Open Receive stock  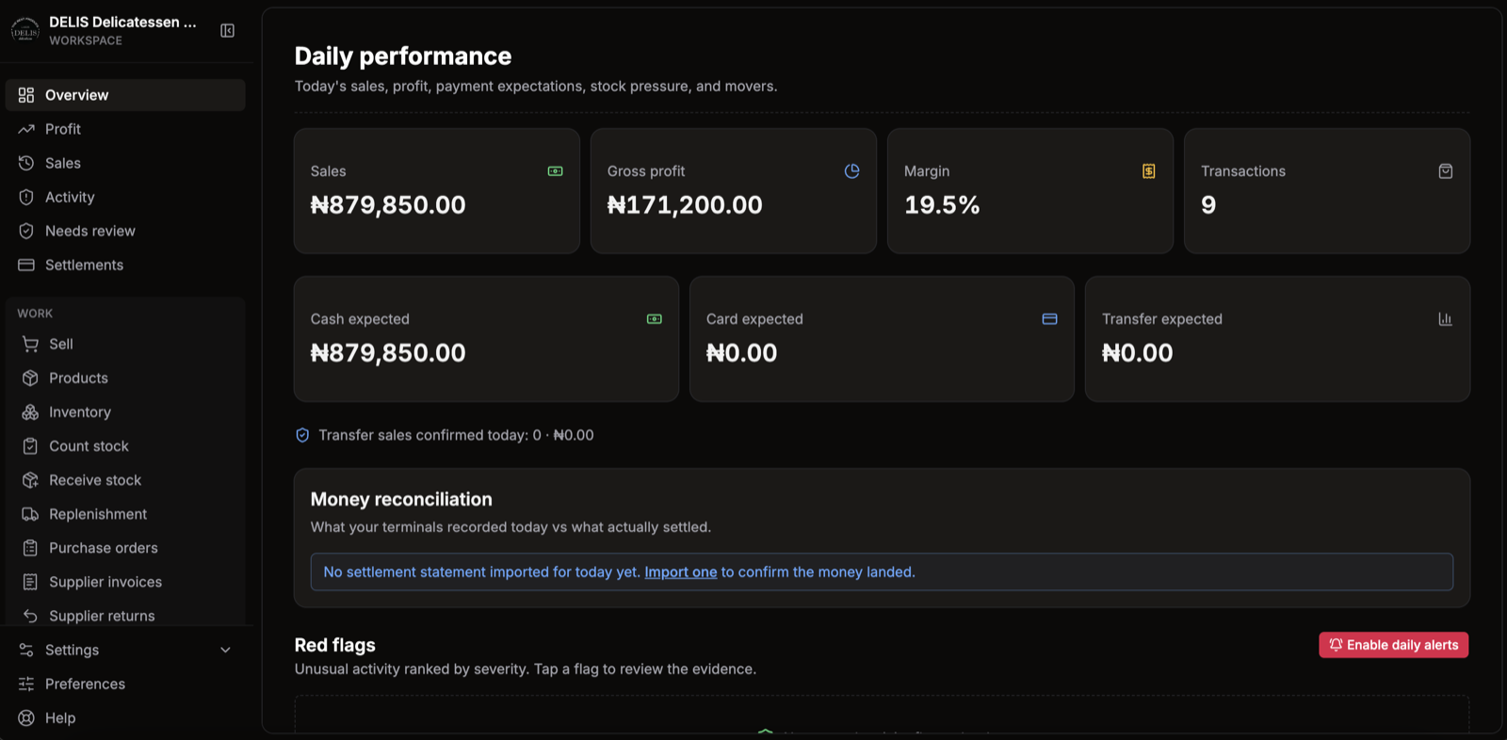[x=125, y=479]
